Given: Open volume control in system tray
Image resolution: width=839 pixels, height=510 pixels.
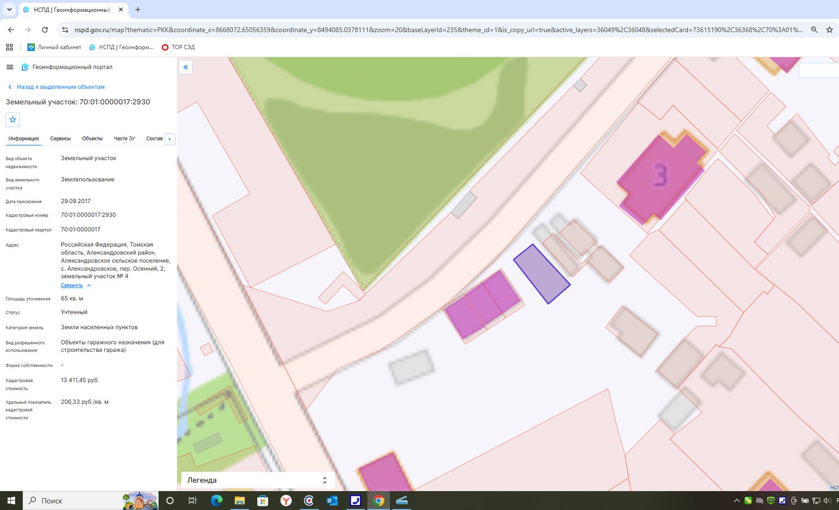Looking at the screenshot, I should pos(827,500).
